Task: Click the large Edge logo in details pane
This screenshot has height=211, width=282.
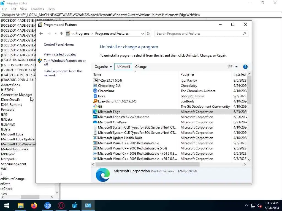Action: click(103, 175)
